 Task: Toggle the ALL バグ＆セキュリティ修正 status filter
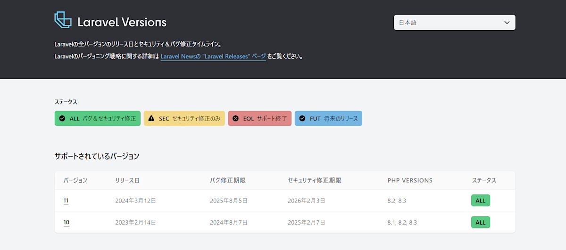98,119
